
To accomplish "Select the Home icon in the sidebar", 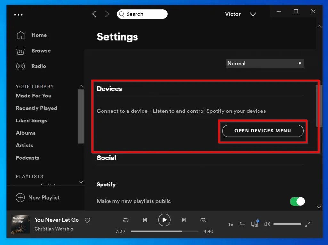I will click(20, 35).
